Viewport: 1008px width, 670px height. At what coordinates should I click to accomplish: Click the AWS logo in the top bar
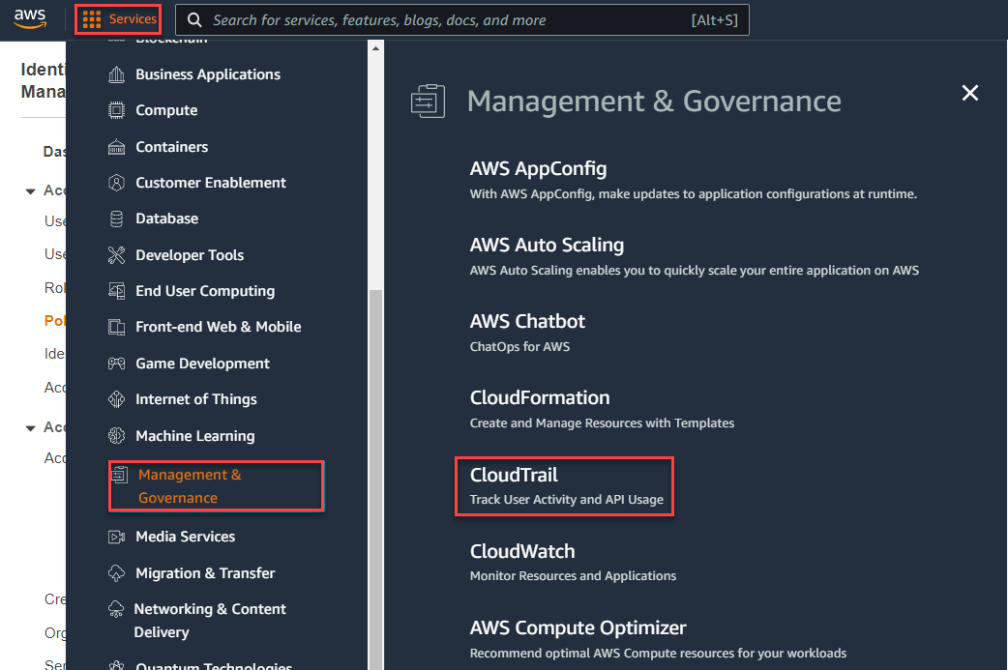click(x=30, y=17)
